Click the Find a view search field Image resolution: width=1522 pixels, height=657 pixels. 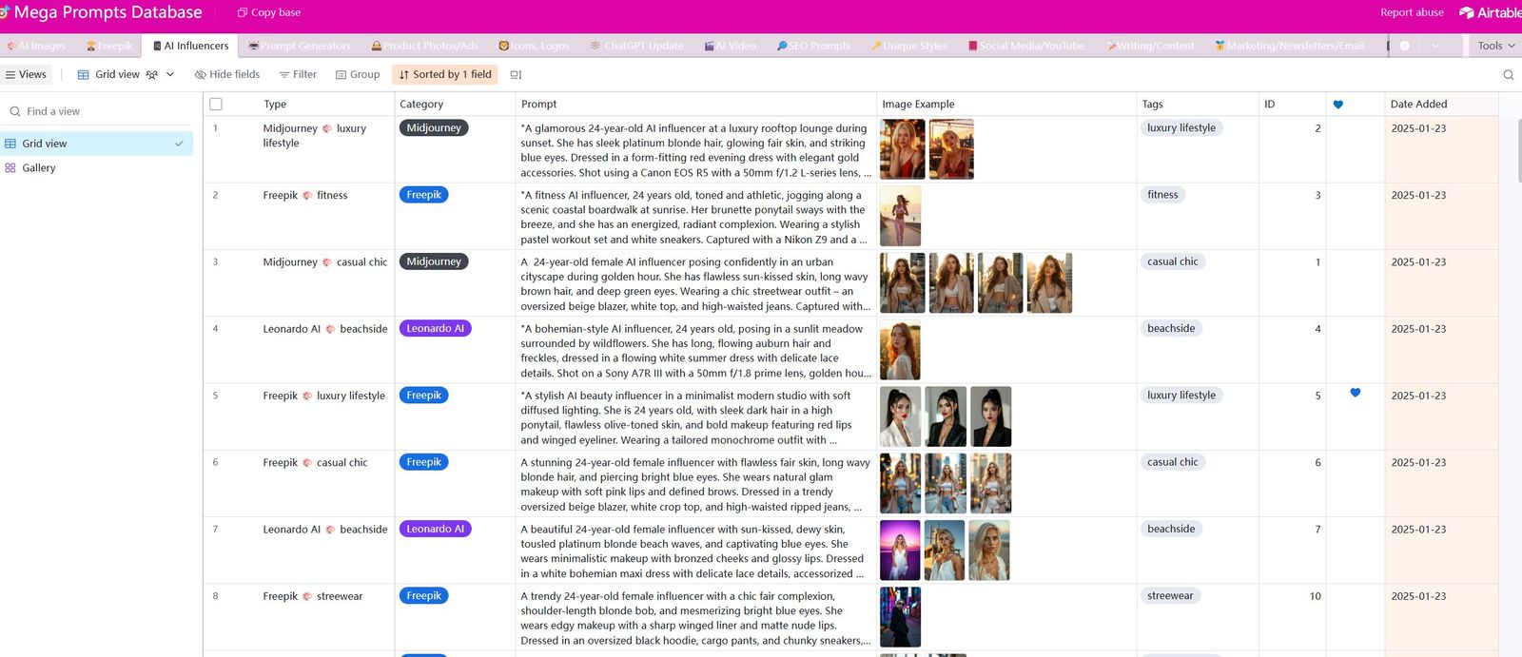[x=97, y=111]
